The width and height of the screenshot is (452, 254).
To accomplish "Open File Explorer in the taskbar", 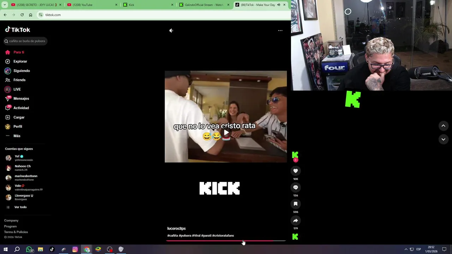I will [x=40, y=249].
